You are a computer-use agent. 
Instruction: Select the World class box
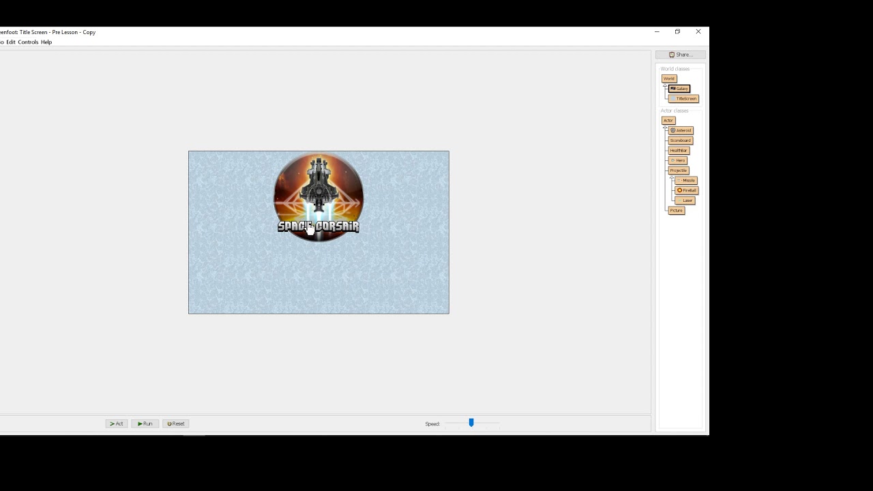click(x=668, y=78)
